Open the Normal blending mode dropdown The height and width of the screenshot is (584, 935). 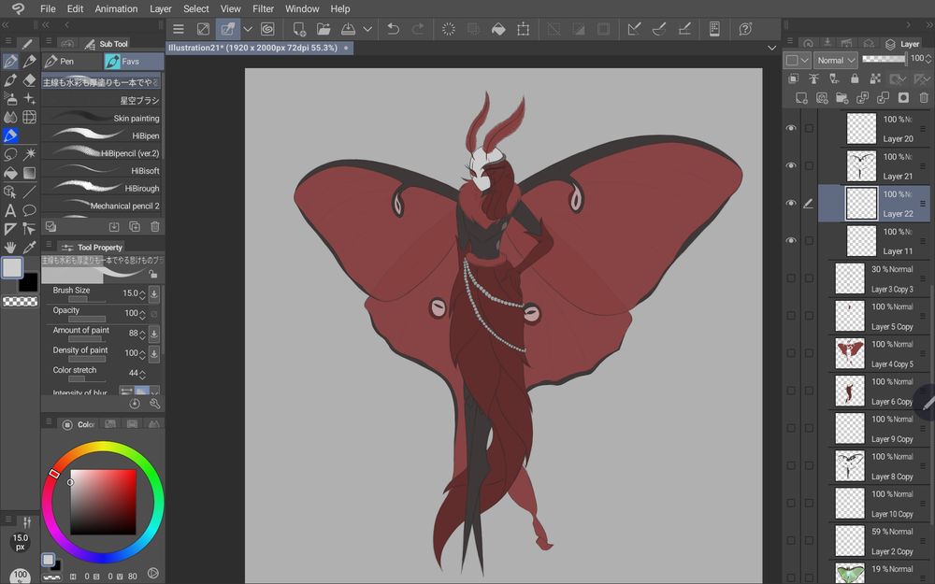click(x=835, y=61)
